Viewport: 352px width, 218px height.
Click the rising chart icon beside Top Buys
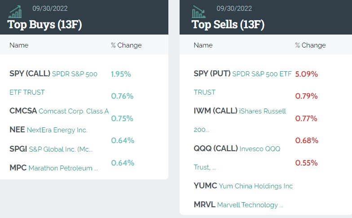pos(15,12)
